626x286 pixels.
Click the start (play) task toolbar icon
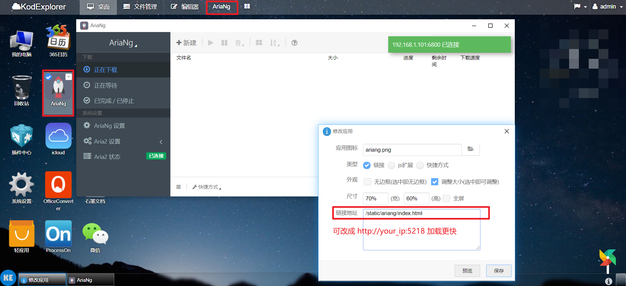pyautogui.click(x=211, y=43)
